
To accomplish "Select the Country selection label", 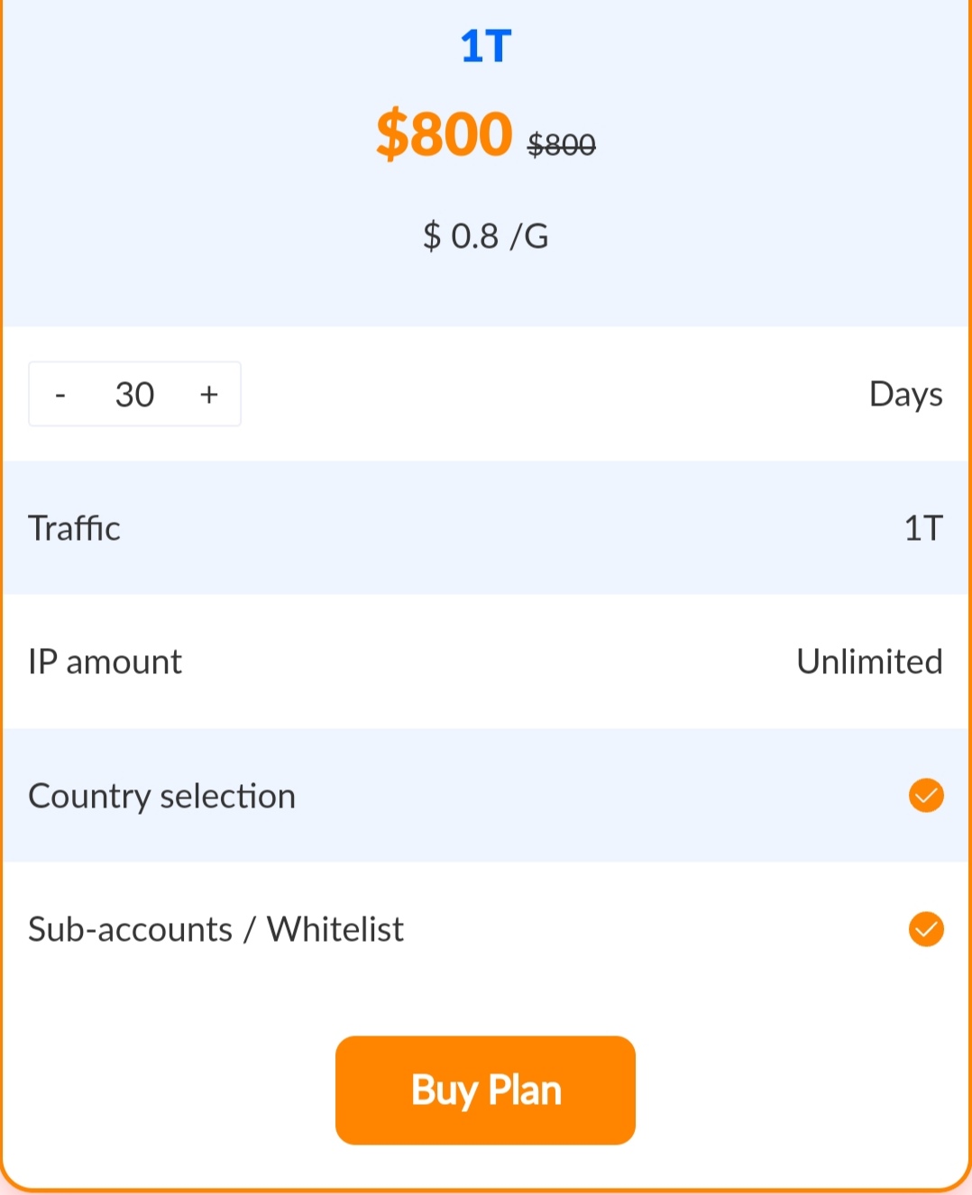I will (162, 797).
